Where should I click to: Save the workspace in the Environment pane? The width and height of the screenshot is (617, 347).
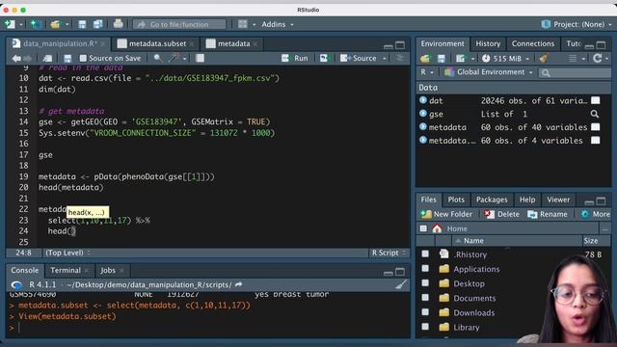coord(442,59)
